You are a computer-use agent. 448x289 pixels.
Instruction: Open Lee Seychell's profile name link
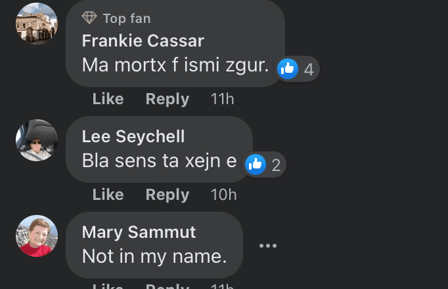[x=133, y=136]
